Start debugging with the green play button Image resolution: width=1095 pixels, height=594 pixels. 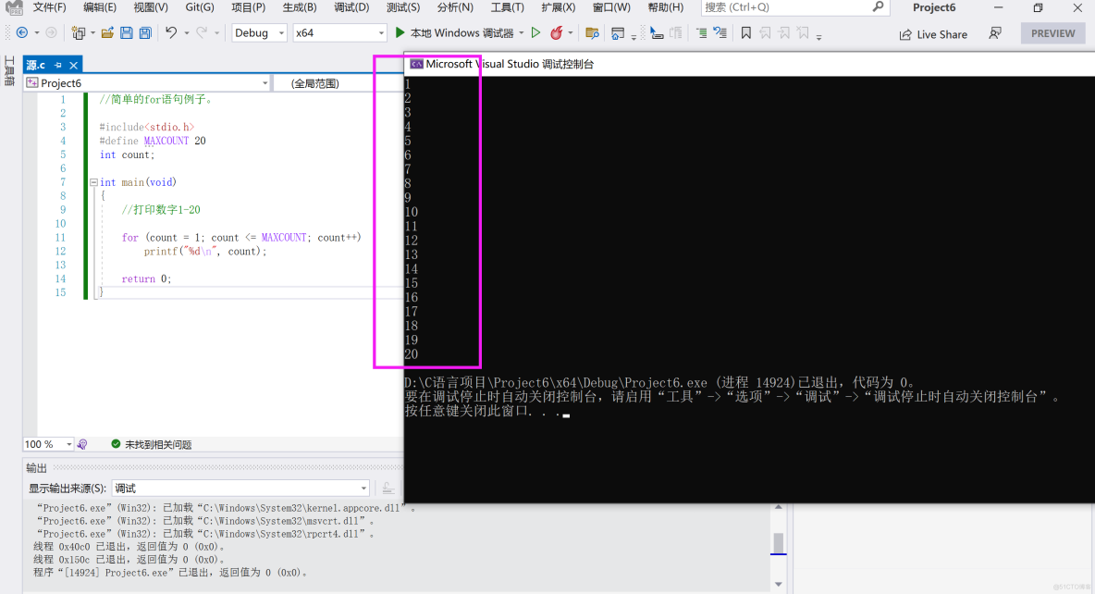click(x=400, y=32)
